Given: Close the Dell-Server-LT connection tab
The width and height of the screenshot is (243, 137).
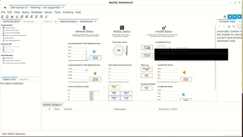Looking at the screenshot, I should [63, 8].
